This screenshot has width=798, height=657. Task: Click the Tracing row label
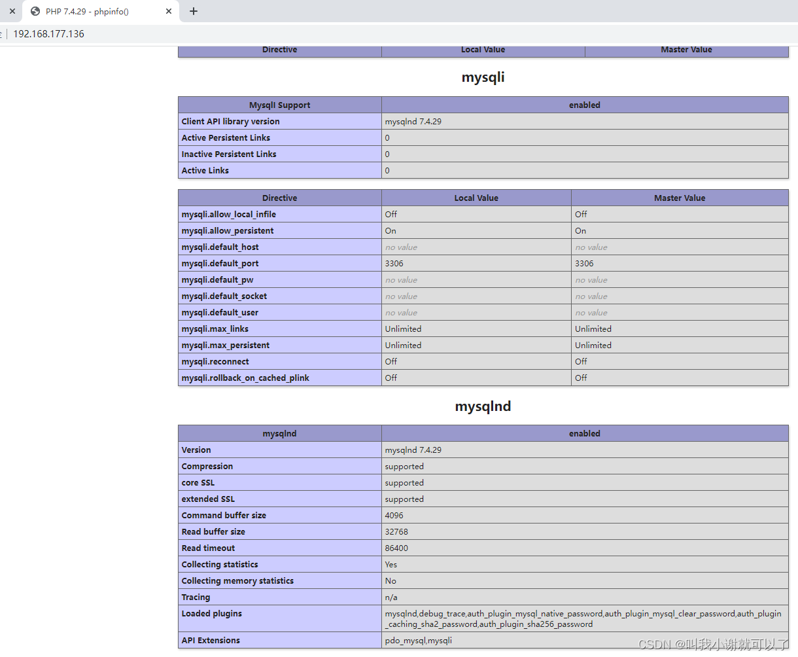tap(196, 597)
